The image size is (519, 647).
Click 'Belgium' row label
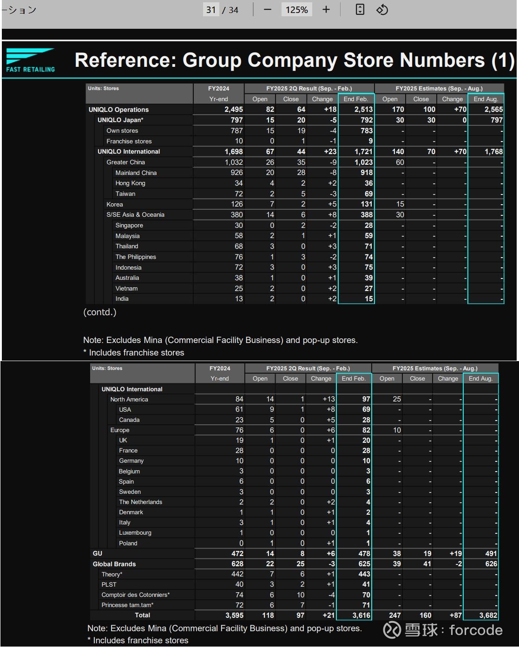tap(129, 472)
